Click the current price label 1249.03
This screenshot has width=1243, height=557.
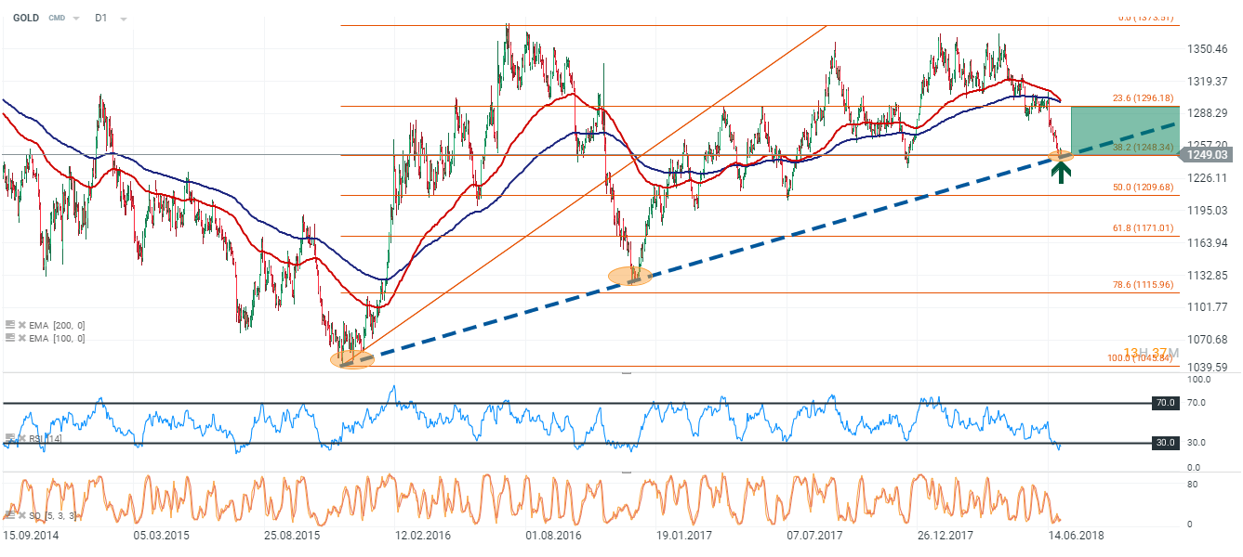tap(1207, 154)
